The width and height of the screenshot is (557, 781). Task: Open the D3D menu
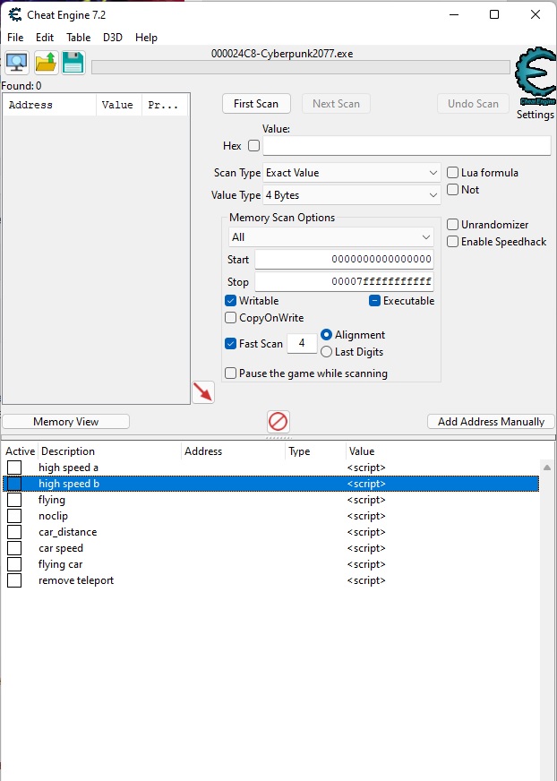pos(113,38)
